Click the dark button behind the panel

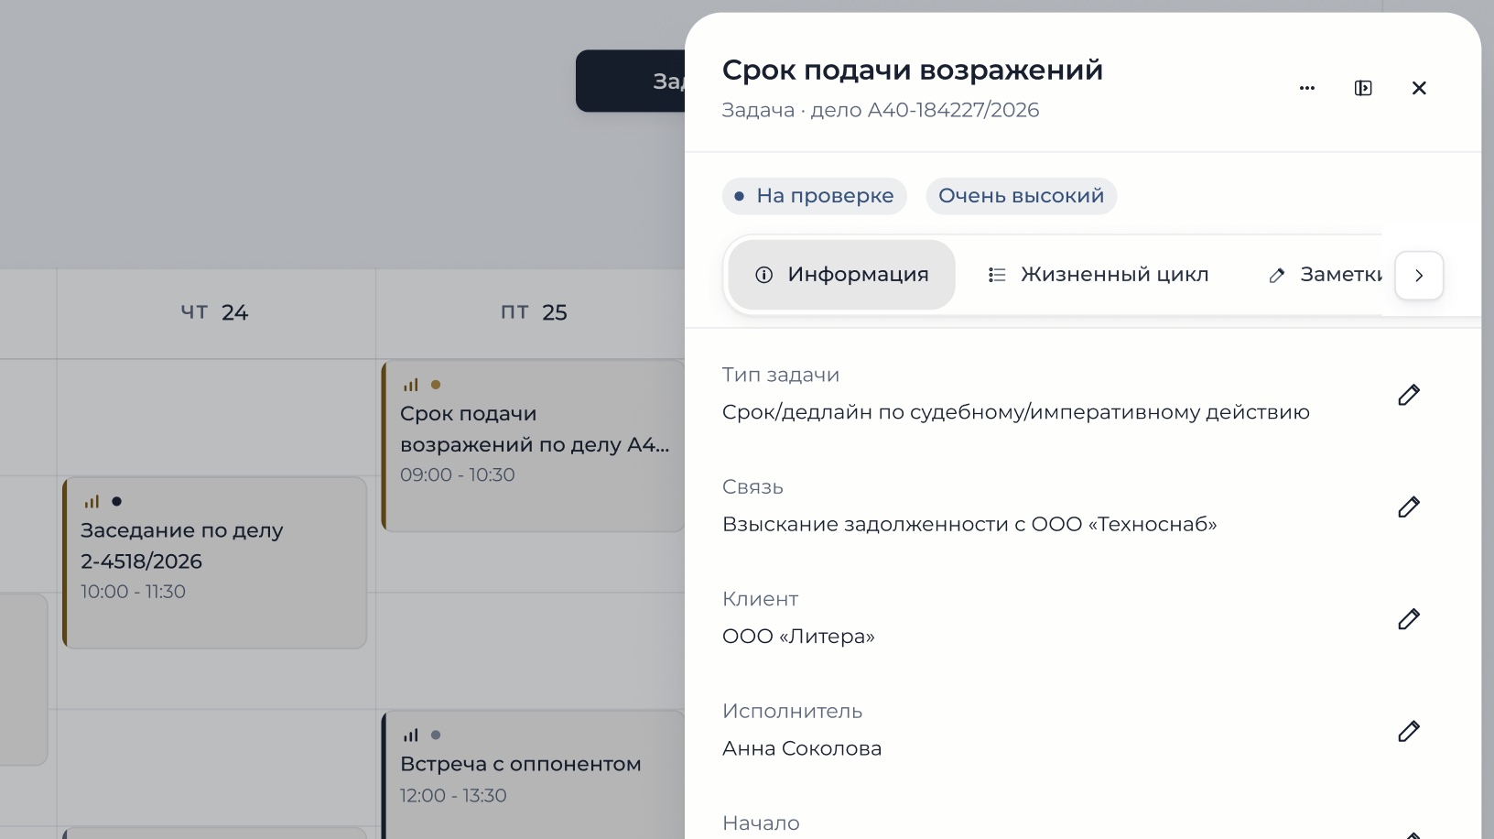630,81
